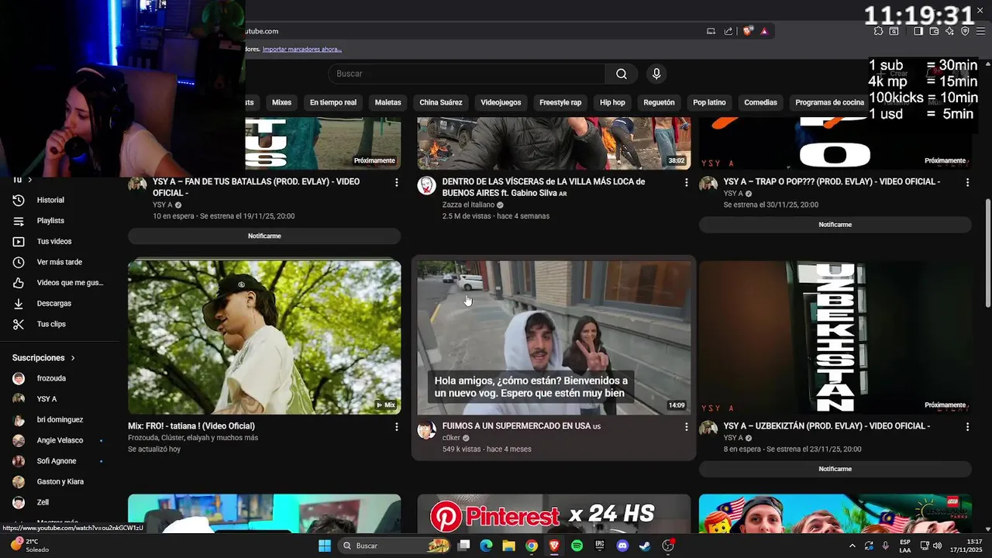Toggle the Brave sidebar panel icon

pyautogui.click(x=918, y=31)
